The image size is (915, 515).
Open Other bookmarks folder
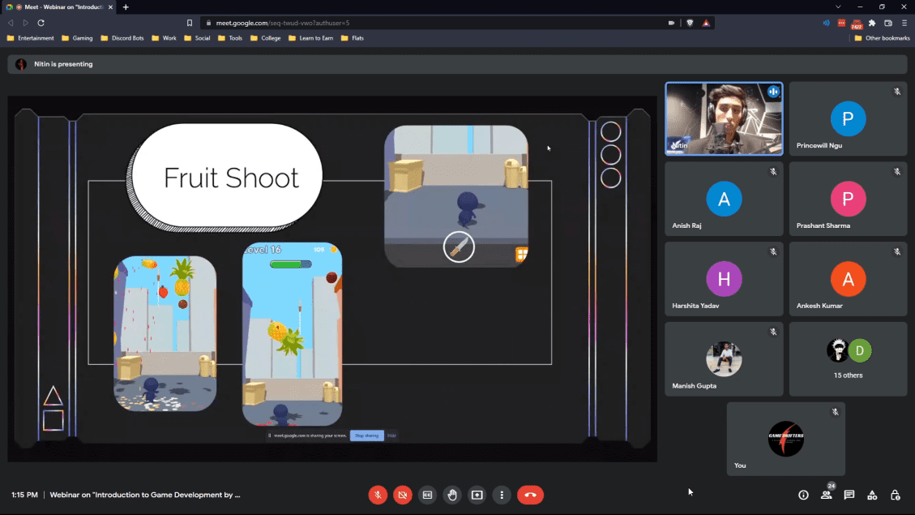882,38
